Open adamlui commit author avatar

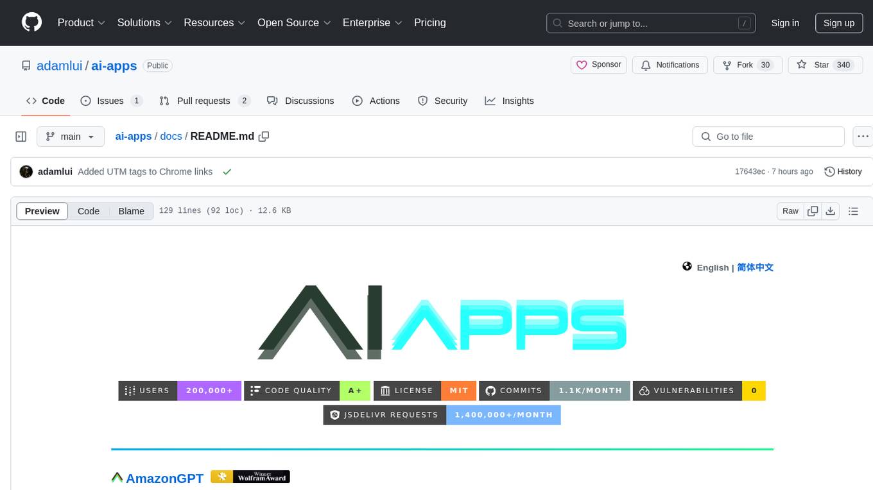click(26, 172)
